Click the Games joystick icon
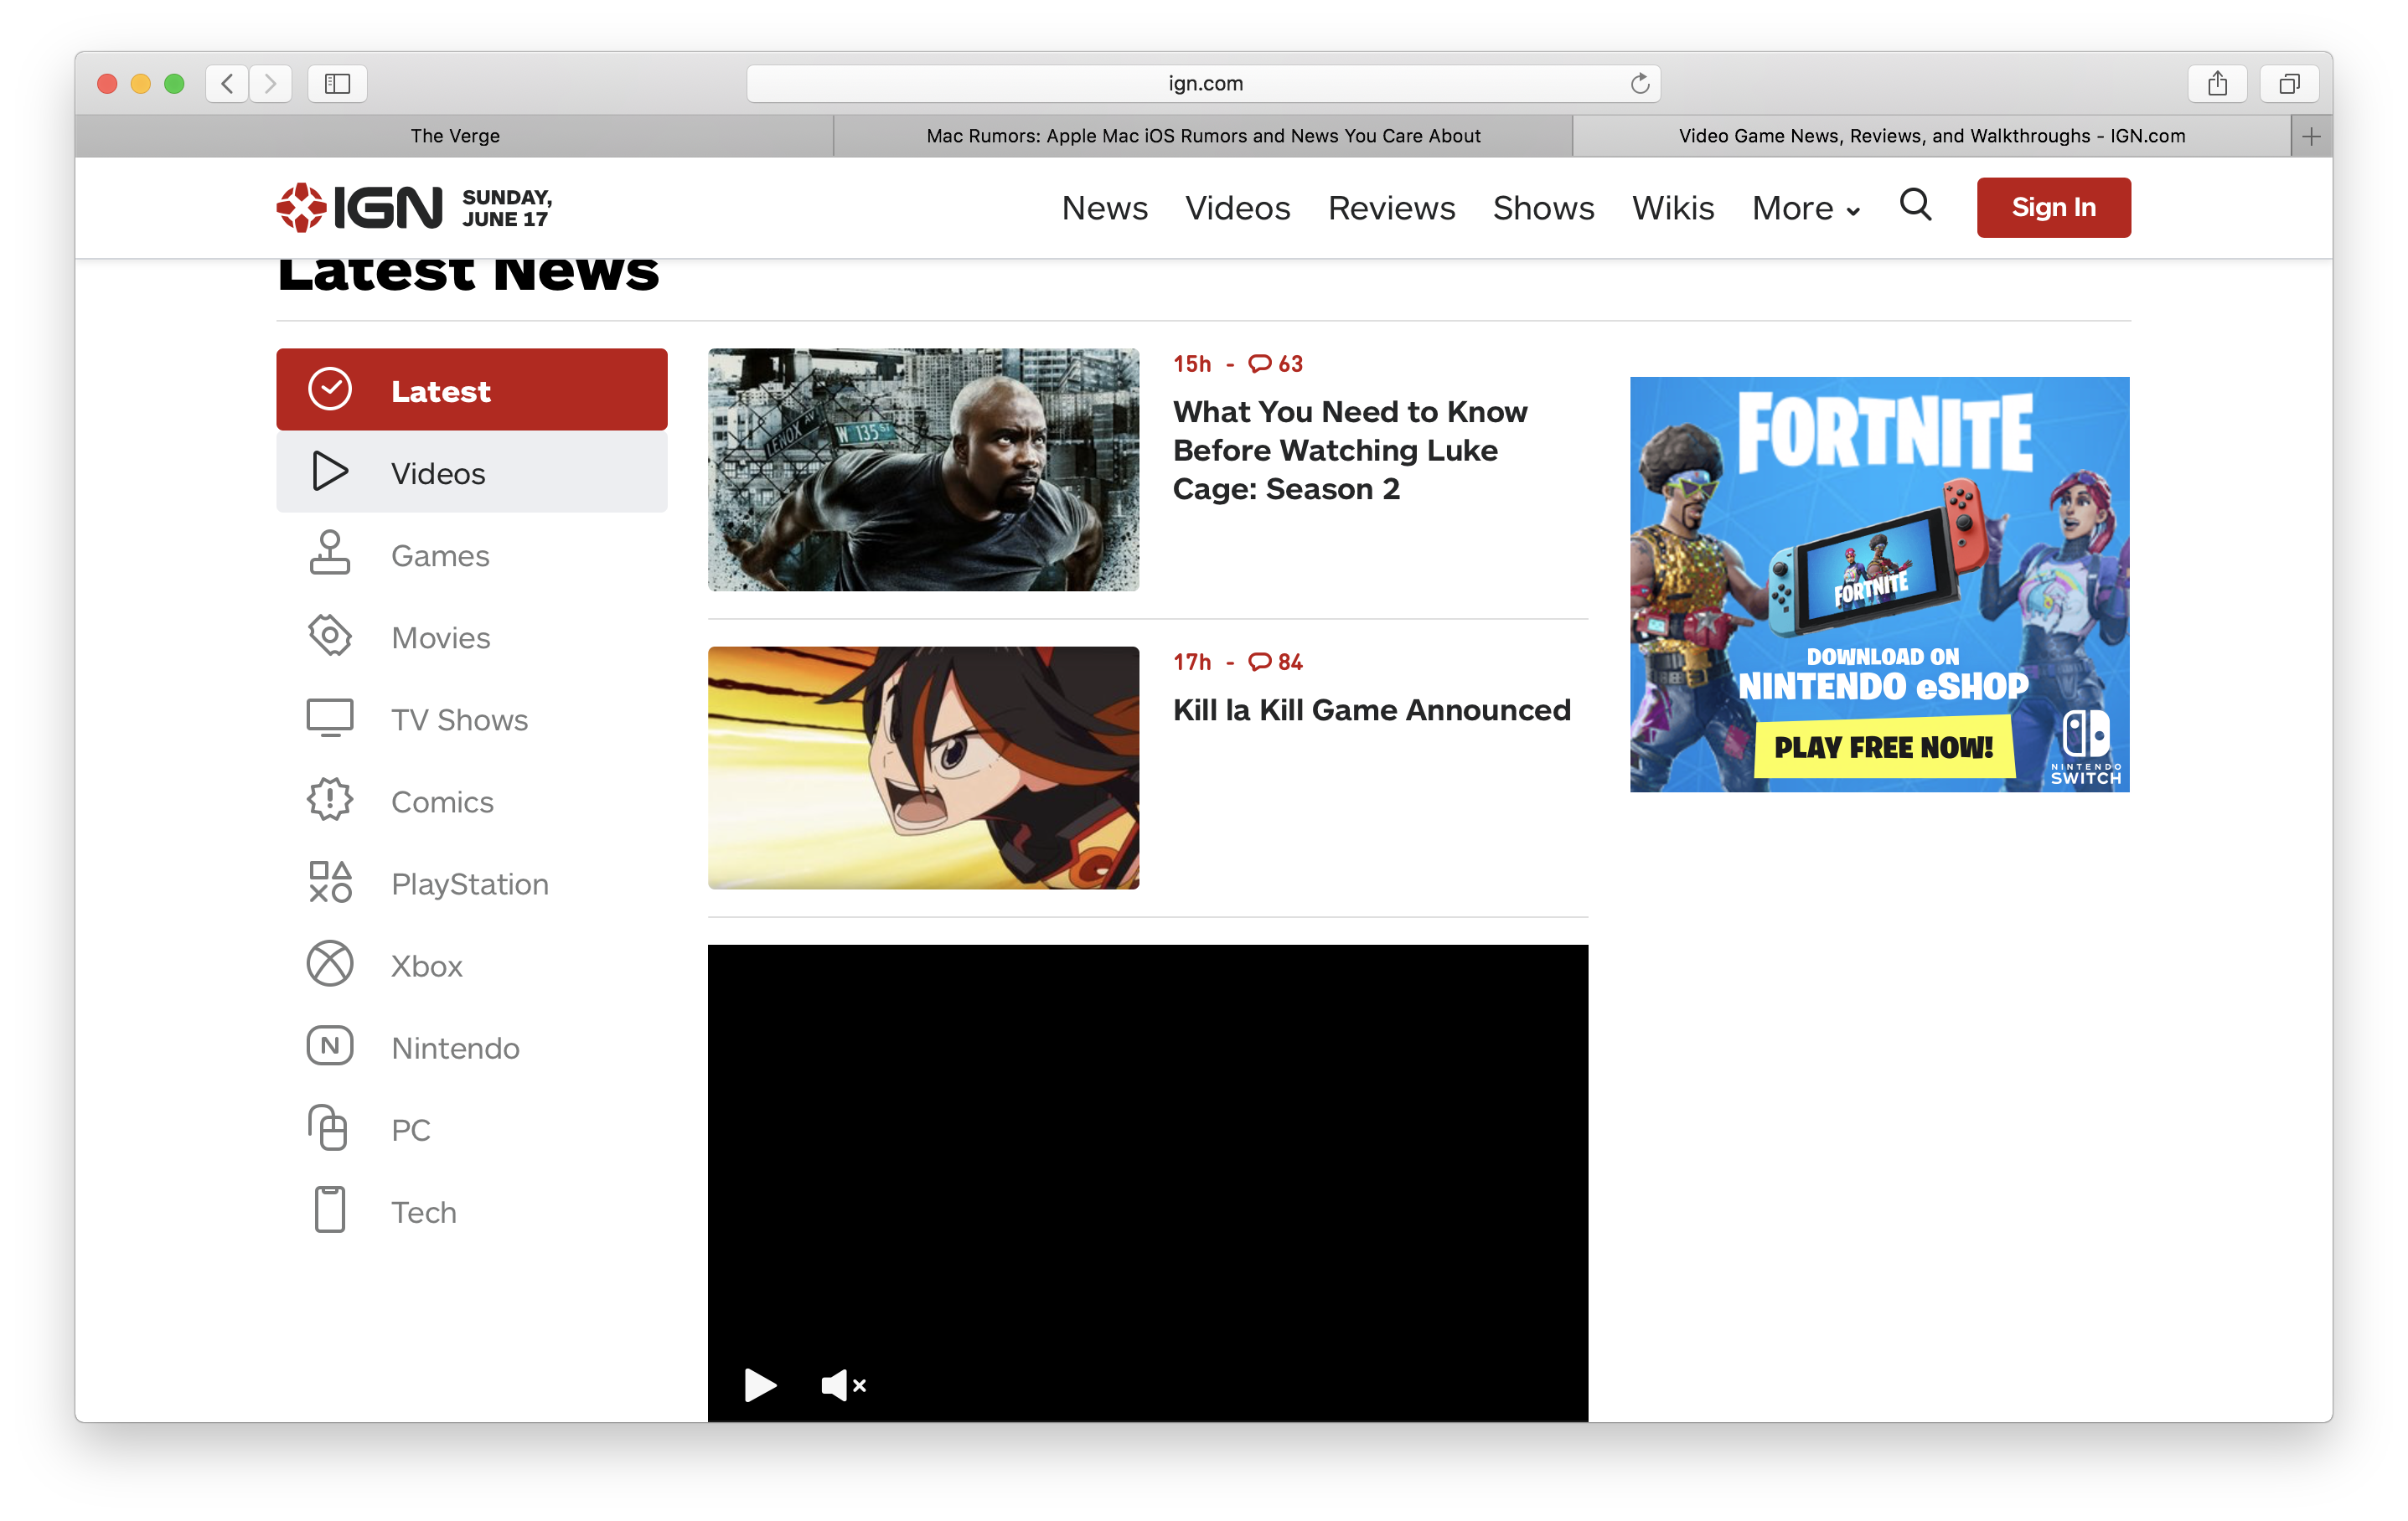The height and width of the screenshot is (1521, 2408). (330, 554)
